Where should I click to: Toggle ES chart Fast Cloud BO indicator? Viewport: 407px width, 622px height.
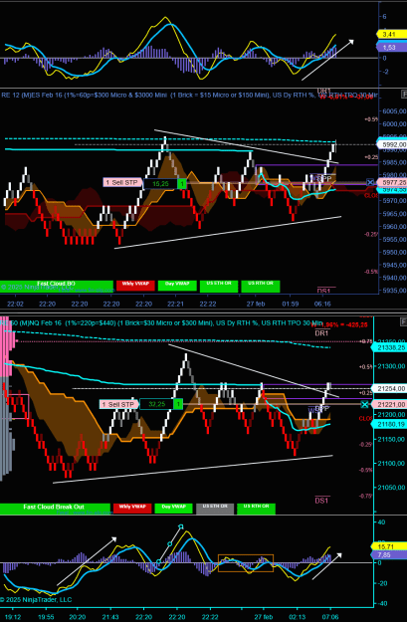click(57, 286)
